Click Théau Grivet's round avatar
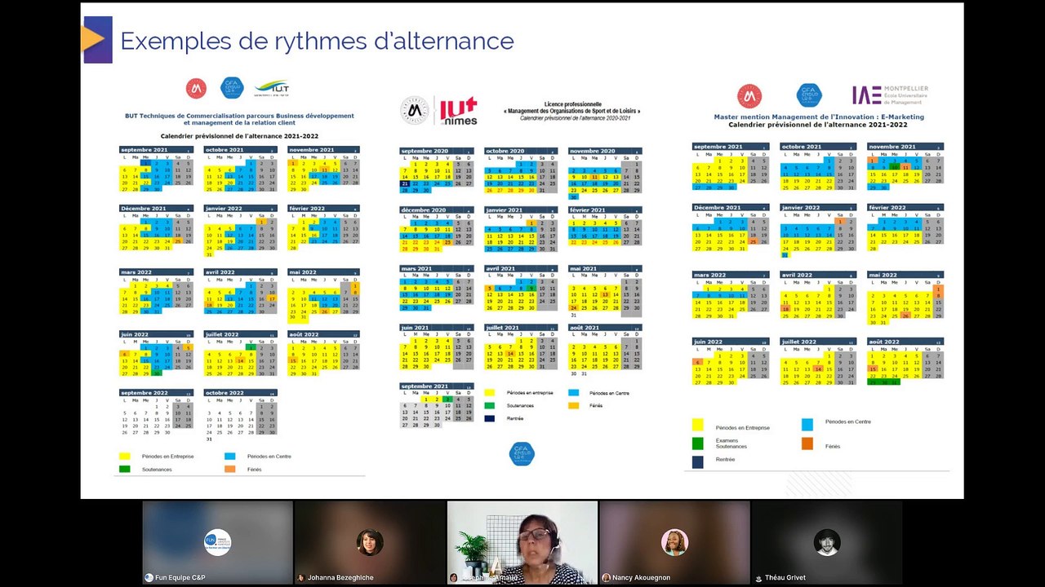 click(827, 542)
